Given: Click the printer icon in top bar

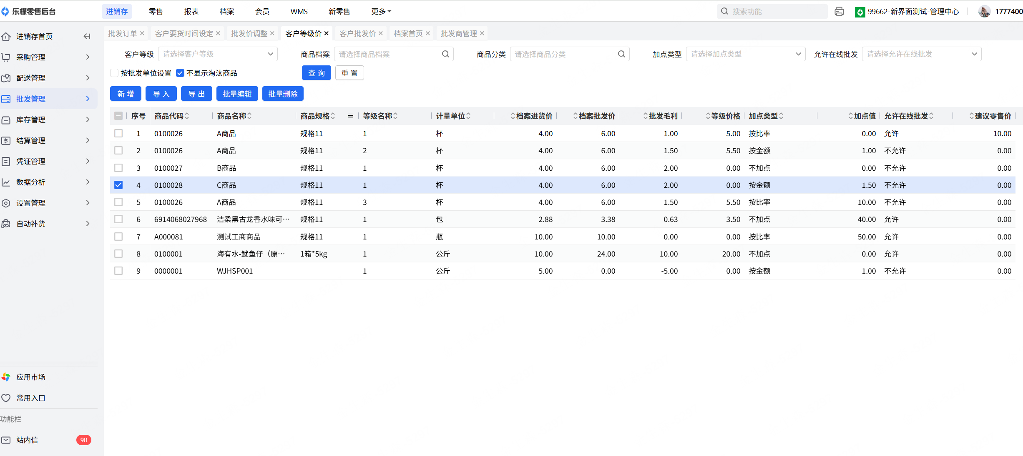Looking at the screenshot, I should 839,12.
